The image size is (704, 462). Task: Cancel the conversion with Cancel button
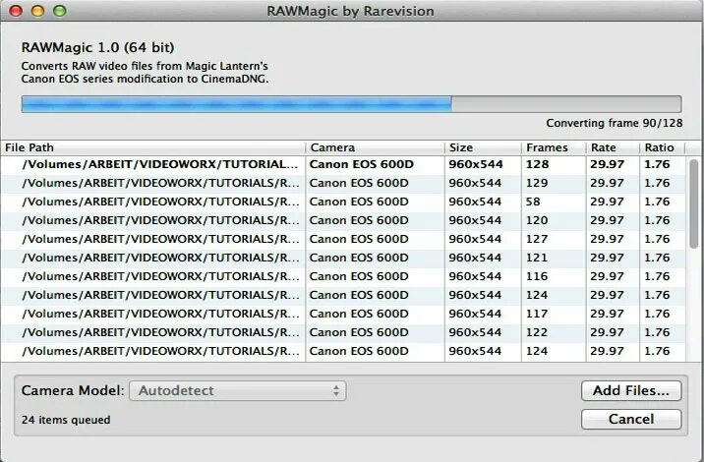coord(631,420)
